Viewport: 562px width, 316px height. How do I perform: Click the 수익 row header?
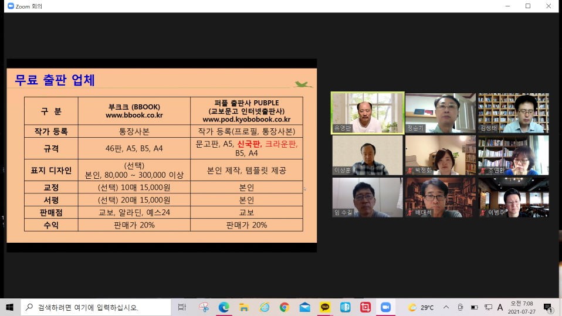click(51, 225)
